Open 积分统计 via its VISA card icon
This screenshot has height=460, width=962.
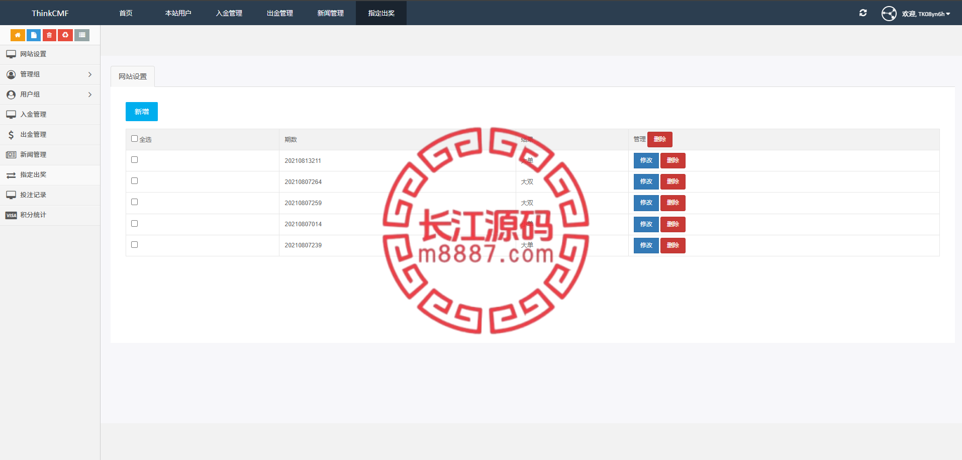[11, 215]
